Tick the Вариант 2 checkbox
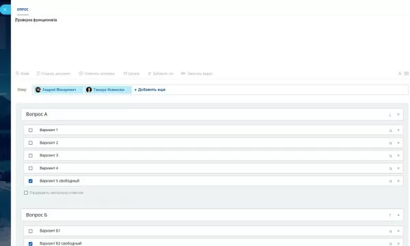Screen dimensions: 410x246 [31, 143]
